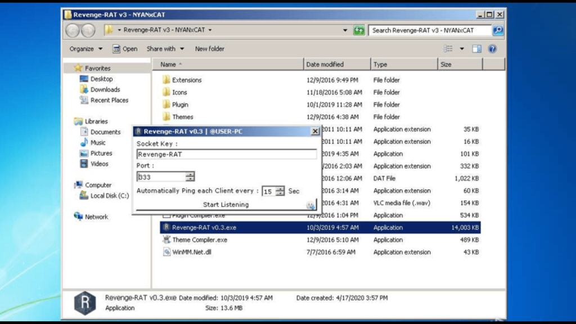Click the date 11/18/2016 5:08 AM
This screenshot has height=324, width=576.
[x=334, y=92]
